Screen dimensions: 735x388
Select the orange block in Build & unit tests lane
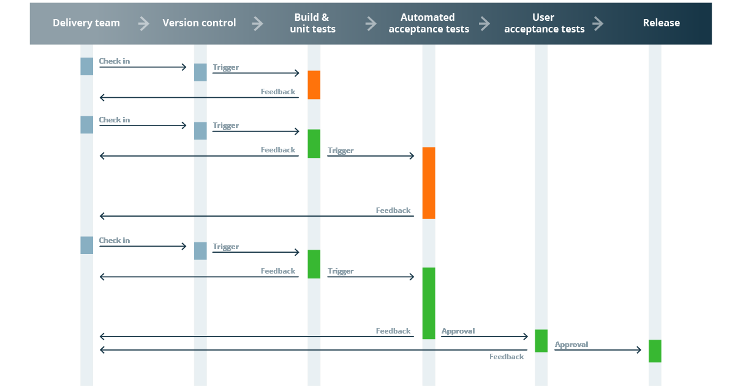(314, 85)
